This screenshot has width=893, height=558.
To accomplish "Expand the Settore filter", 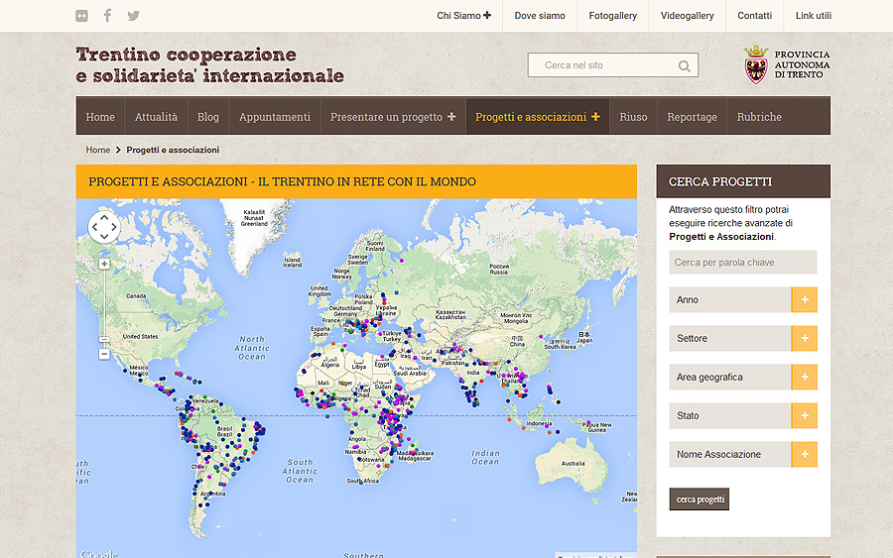I will [804, 338].
